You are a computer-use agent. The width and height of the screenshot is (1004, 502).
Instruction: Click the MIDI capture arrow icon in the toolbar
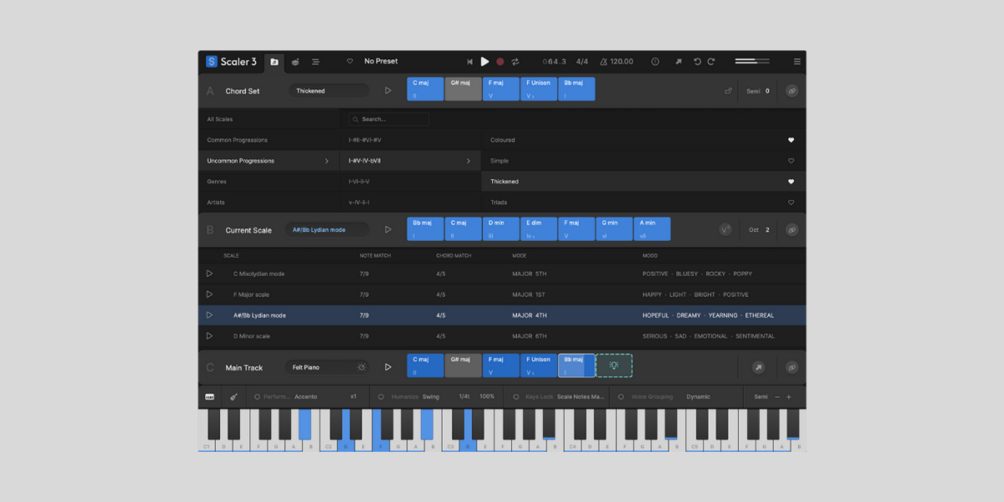[x=679, y=61]
